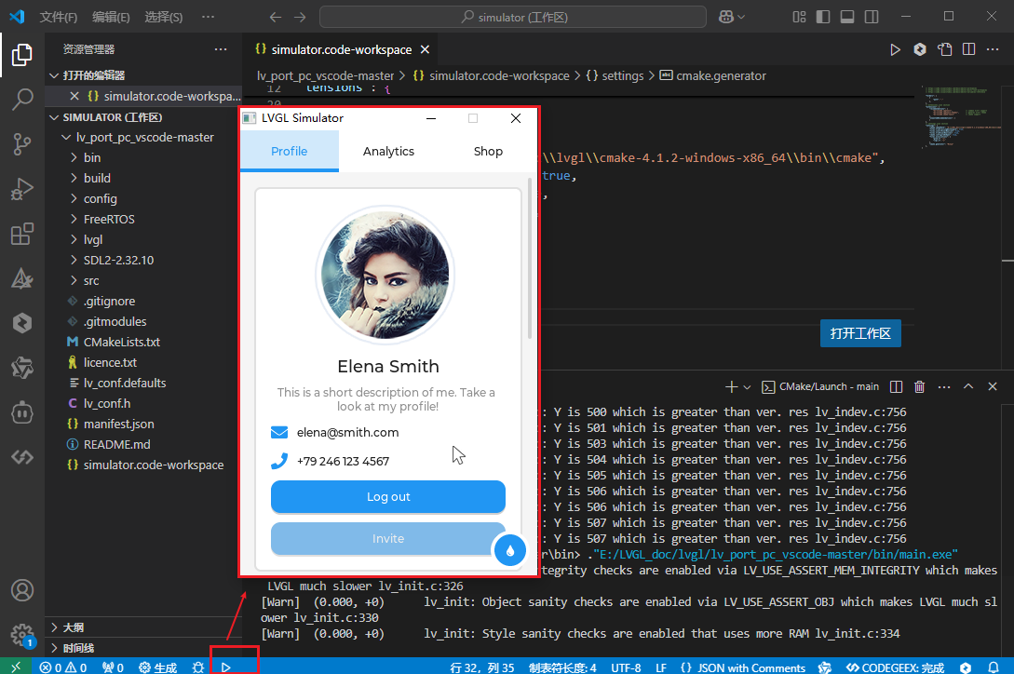This screenshot has width=1014, height=674.
Task: Open the Explorer view in activity bar
Action: [x=22, y=55]
